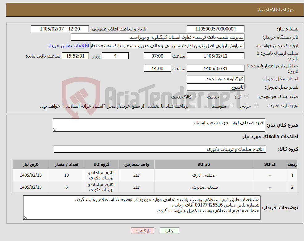Click unit عدد in صندلی مدیریتی row

click(136, 187)
